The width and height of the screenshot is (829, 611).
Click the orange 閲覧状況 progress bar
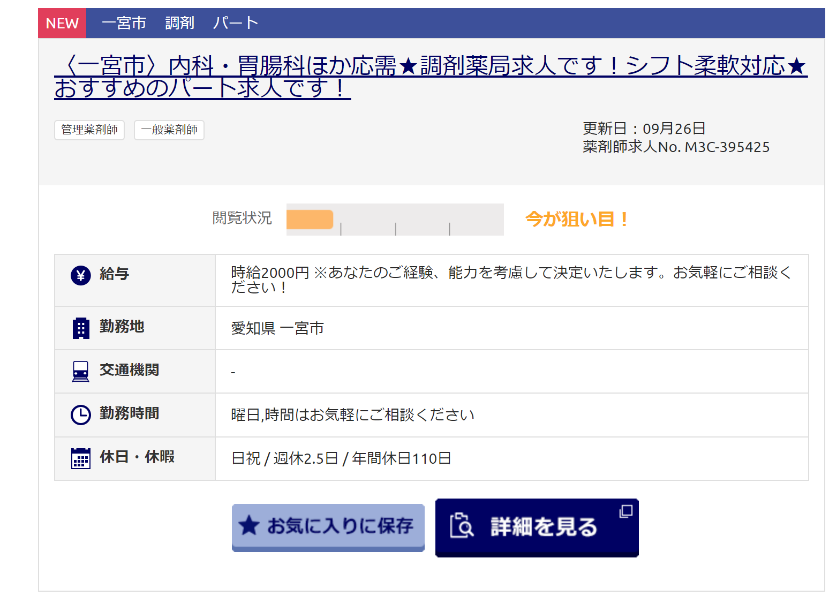(310, 220)
